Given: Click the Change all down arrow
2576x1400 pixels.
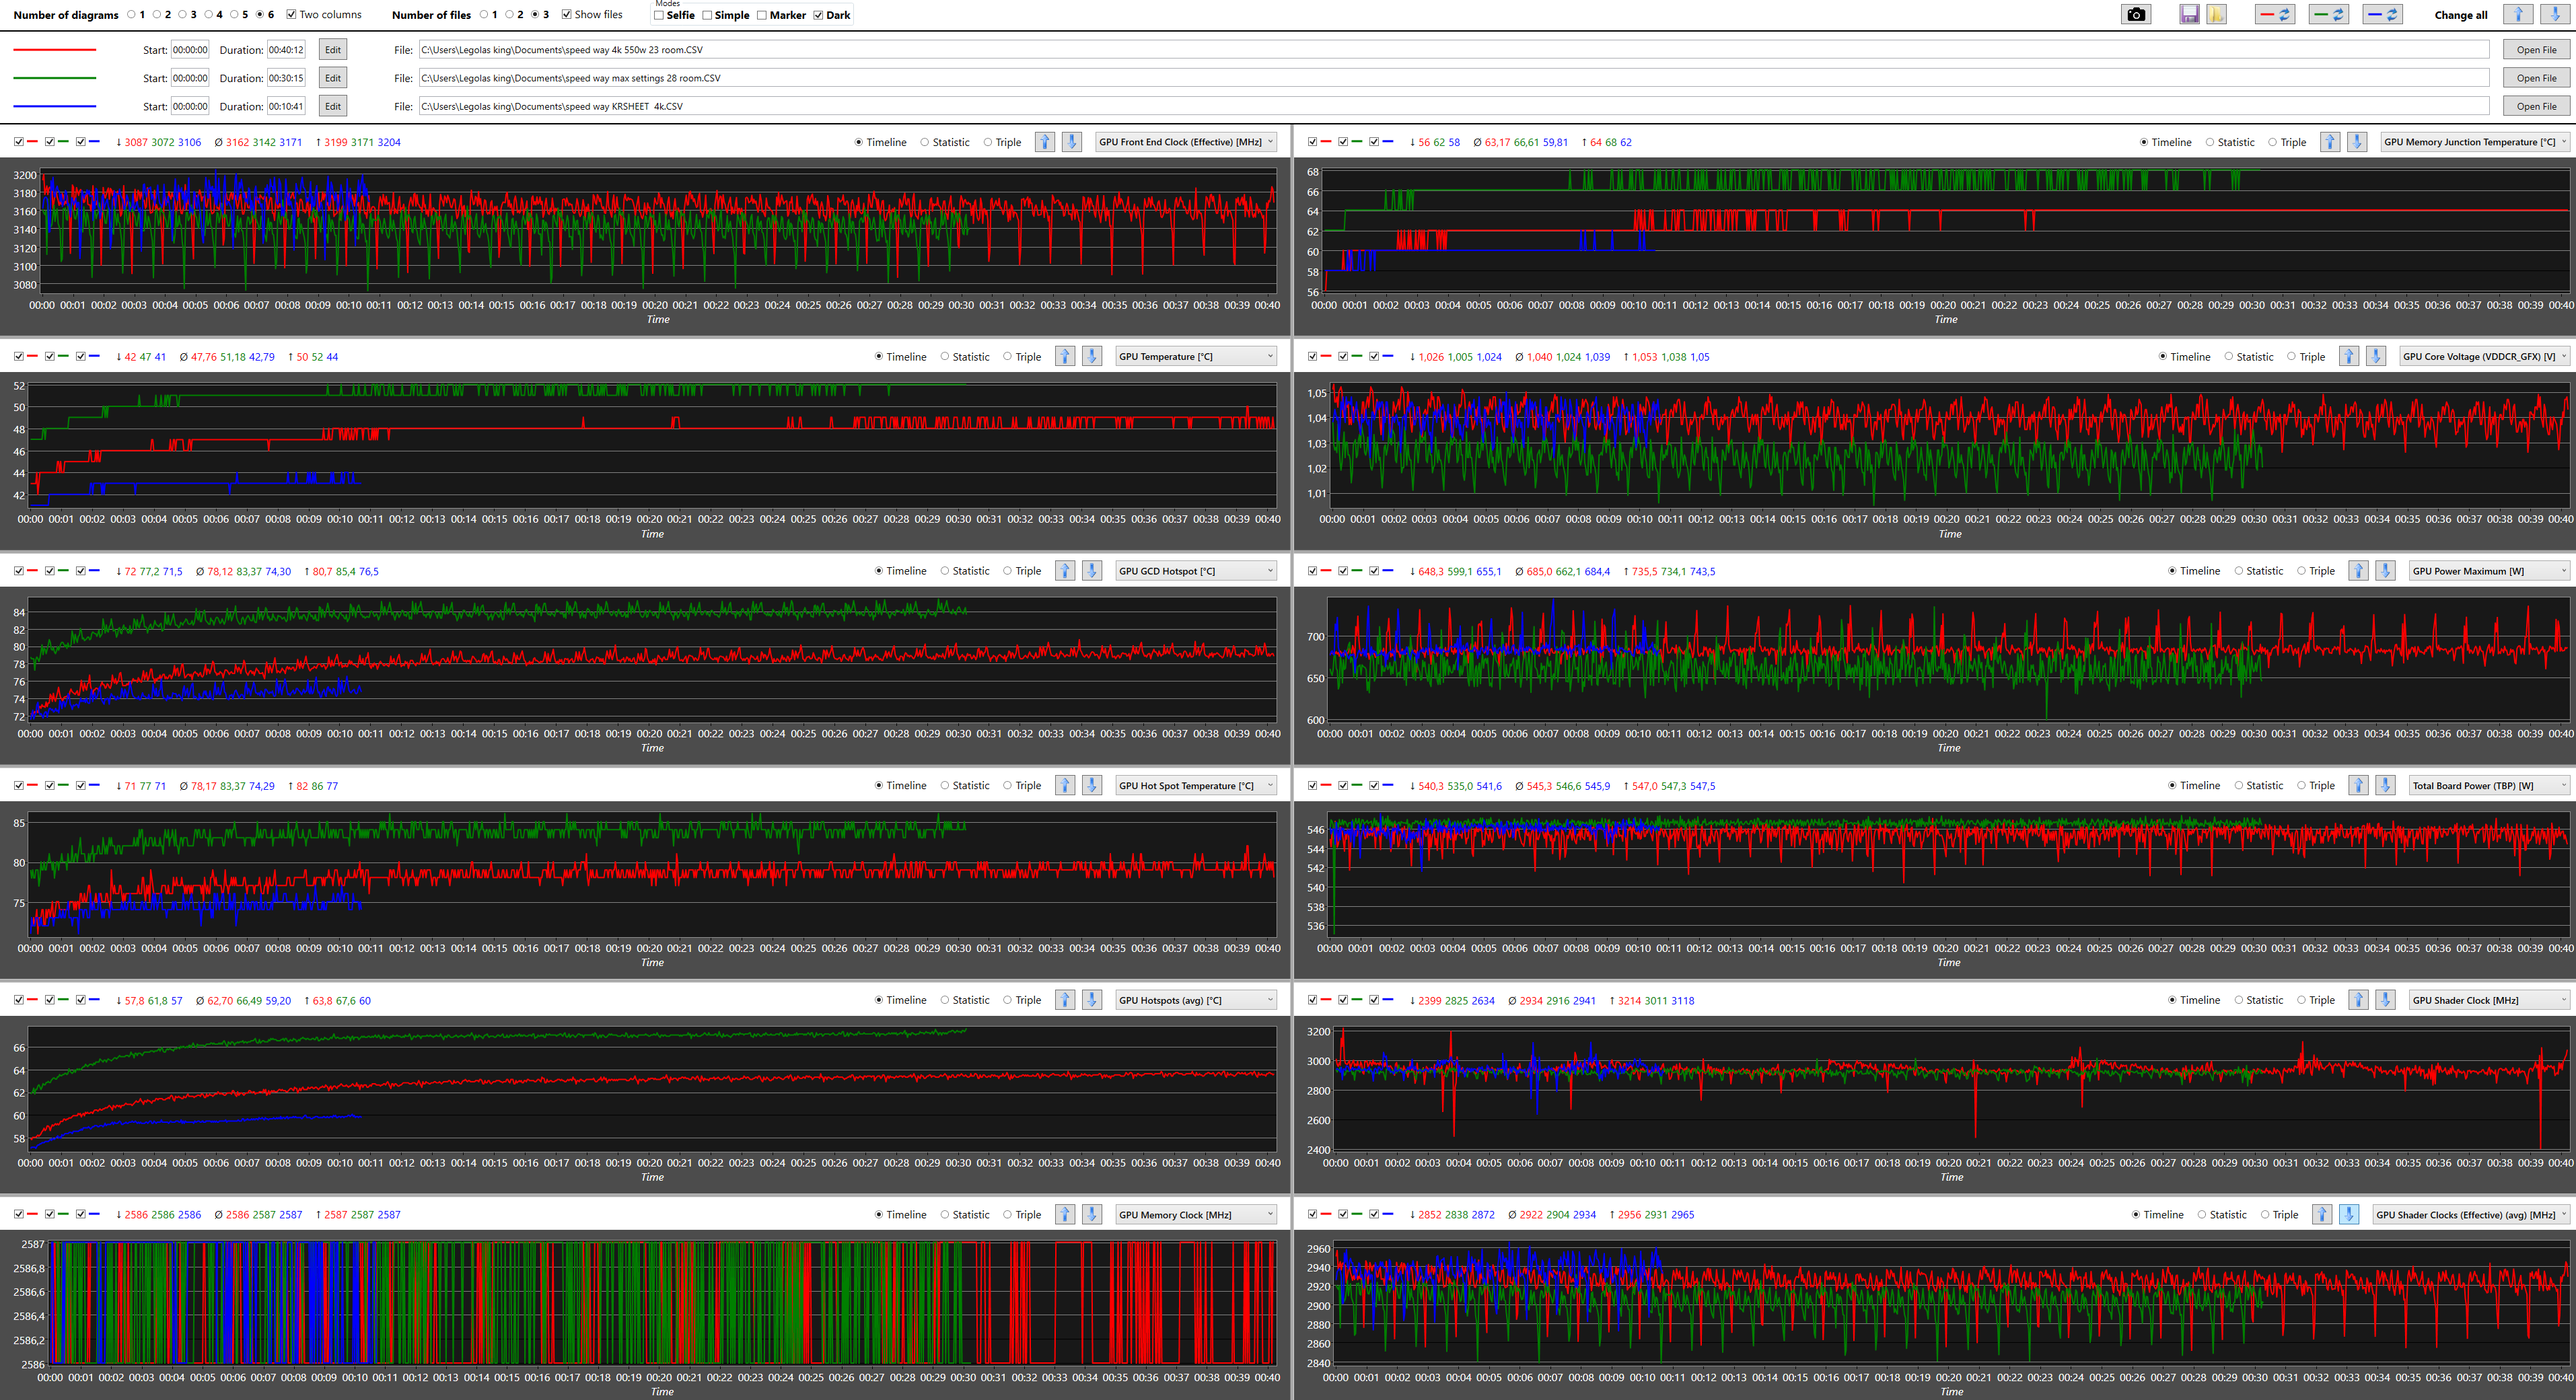Looking at the screenshot, I should (x=2555, y=14).
